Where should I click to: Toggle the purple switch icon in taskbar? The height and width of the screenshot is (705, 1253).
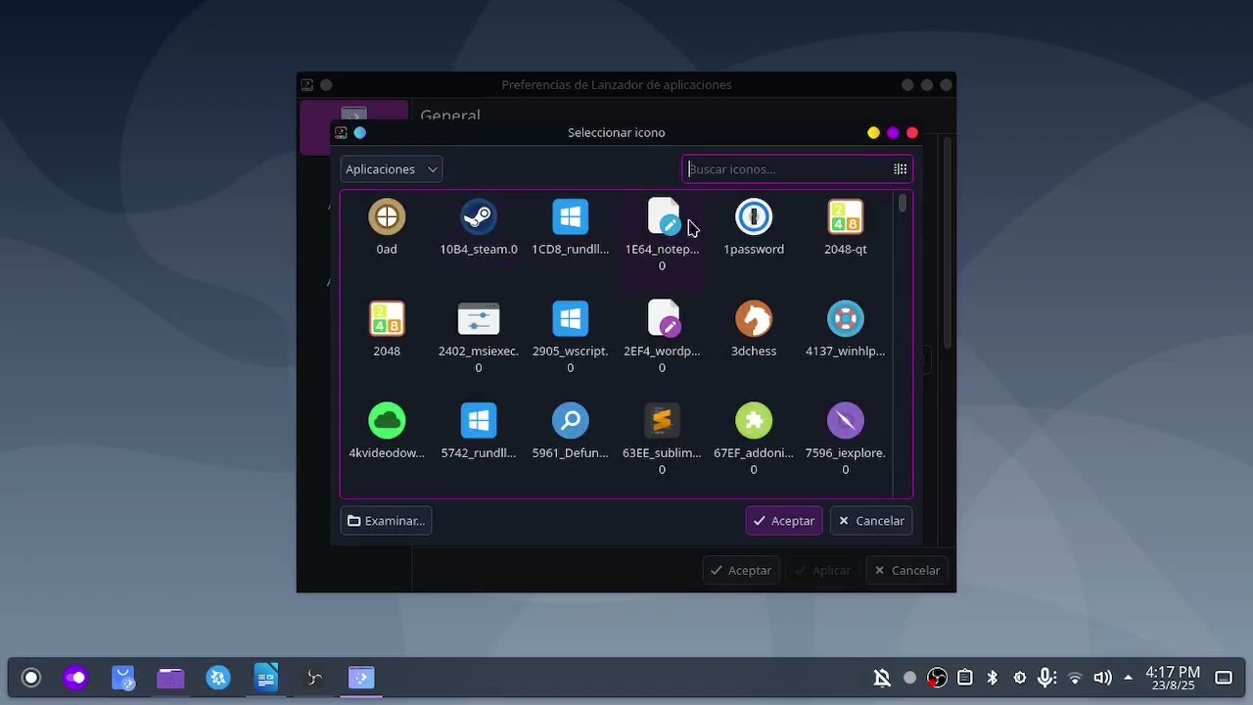76,678
